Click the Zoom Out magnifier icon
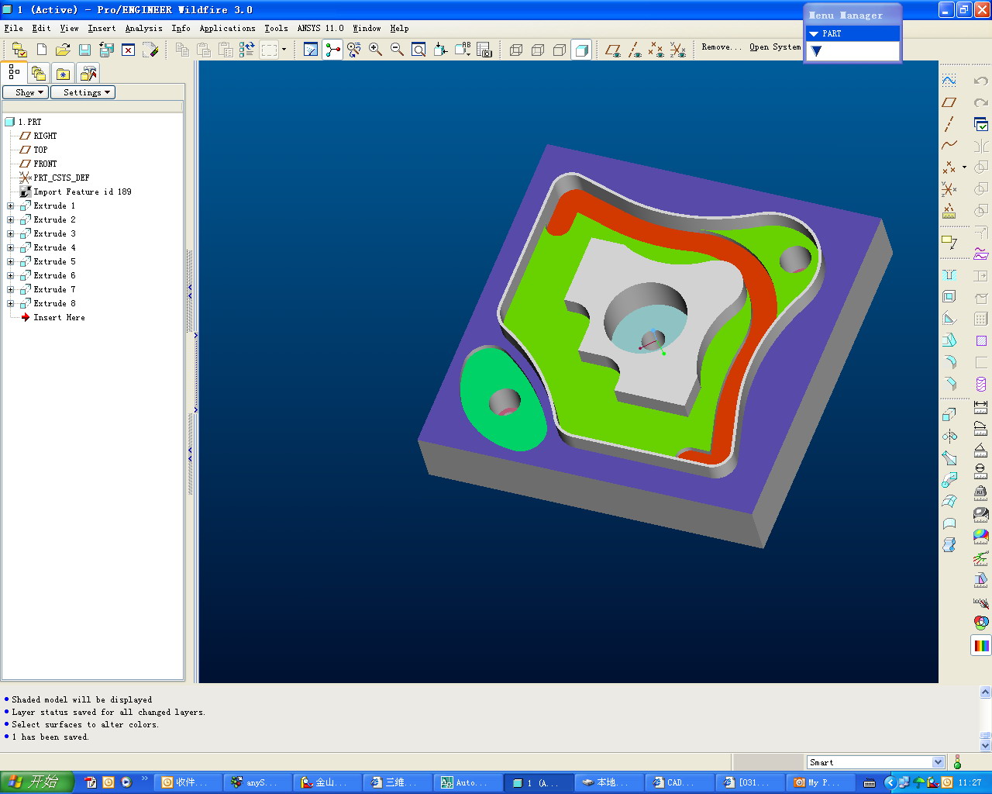This screenshot has height=794, width=992. coord(397,50)
